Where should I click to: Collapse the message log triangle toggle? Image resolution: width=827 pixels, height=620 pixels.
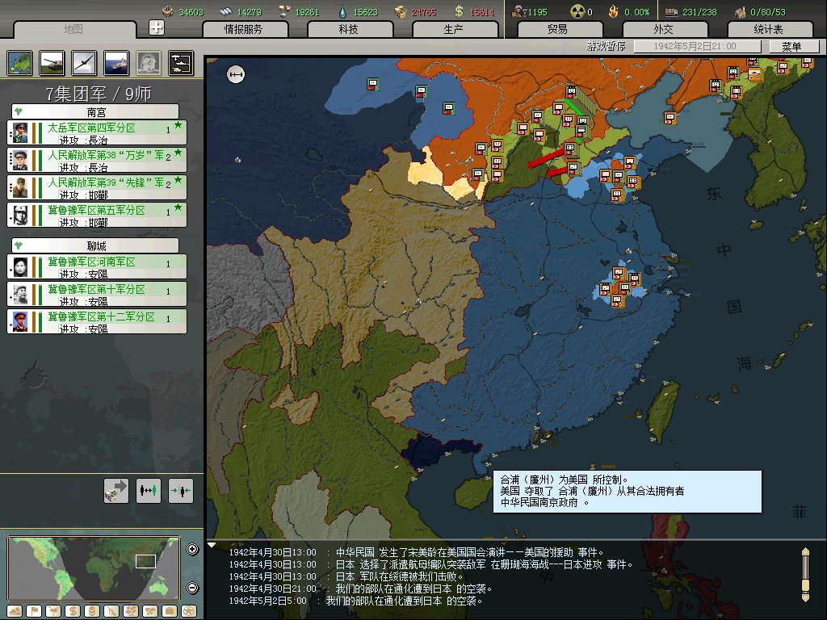click(x=212, y=546)
